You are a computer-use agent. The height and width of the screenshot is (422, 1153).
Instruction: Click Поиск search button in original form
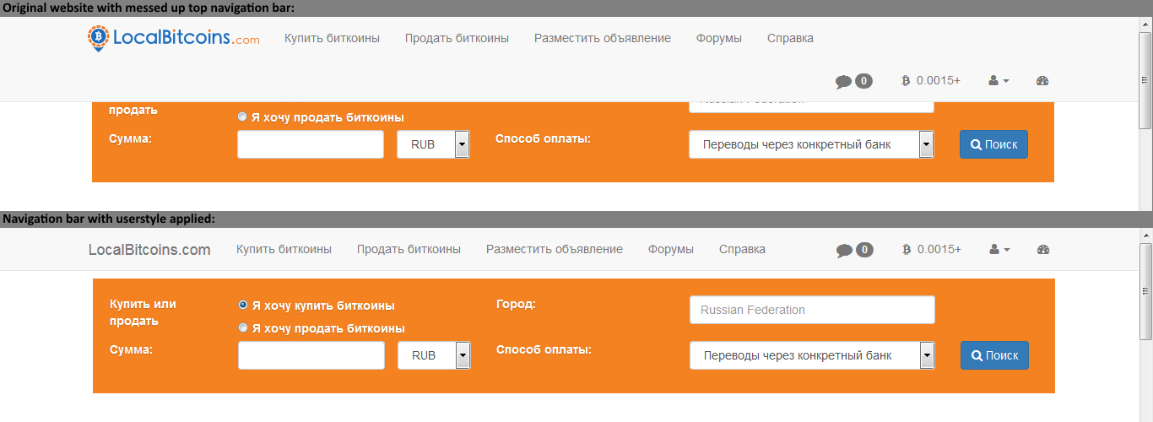(x=993, y=144)
